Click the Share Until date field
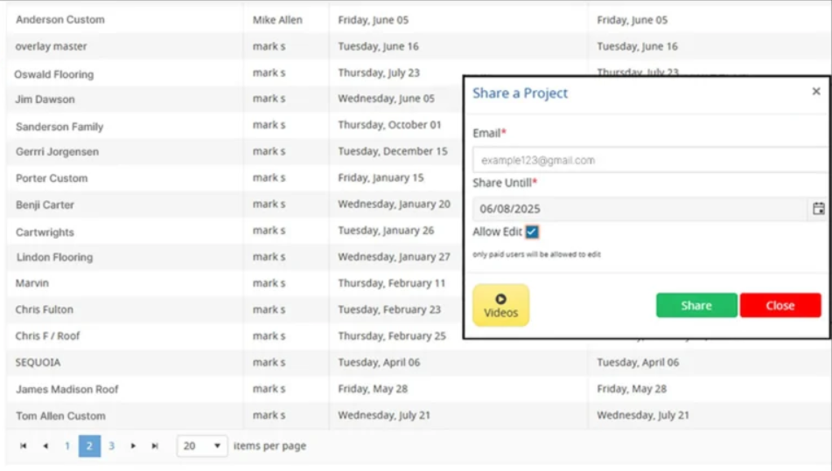The height and width of the screenshot is (471, 832). (x=639, y=209)
